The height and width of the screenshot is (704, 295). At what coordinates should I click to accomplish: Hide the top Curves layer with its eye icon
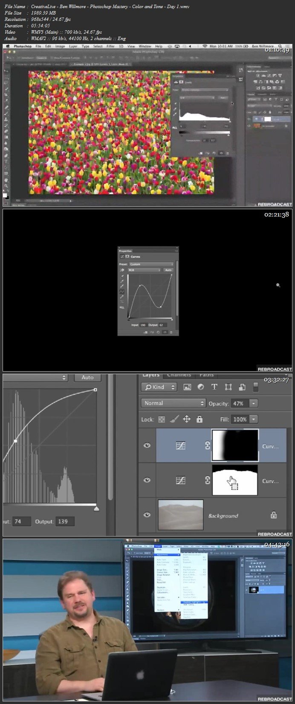[x=147, y=445]
